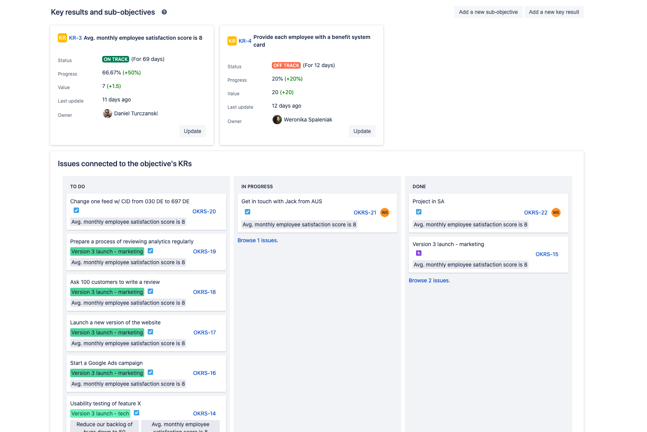Click Weronika Spaleniak's avatar
The image size is (647, 432).
(x=277, y=120)
